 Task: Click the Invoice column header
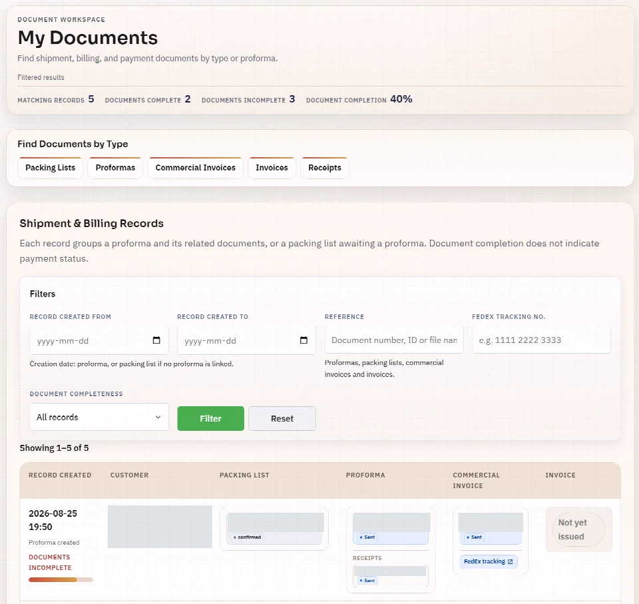click(x=560, y=475)
